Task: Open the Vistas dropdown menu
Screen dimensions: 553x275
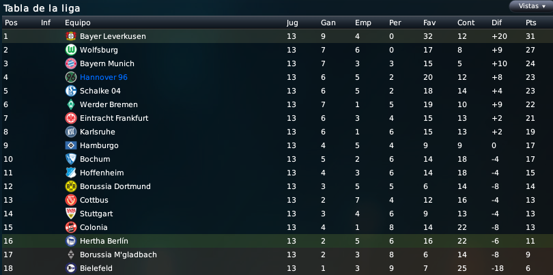Action: 530,6
